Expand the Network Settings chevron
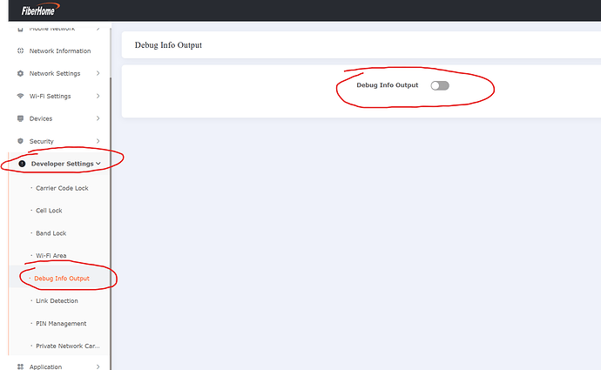The height and width of the screenshot is (370, 601). coord(98,73)
